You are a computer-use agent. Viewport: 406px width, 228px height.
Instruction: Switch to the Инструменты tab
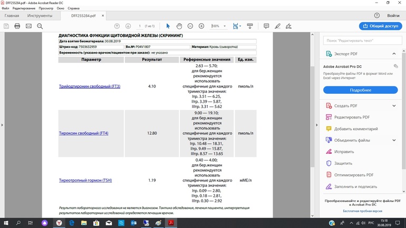[40, 16]
